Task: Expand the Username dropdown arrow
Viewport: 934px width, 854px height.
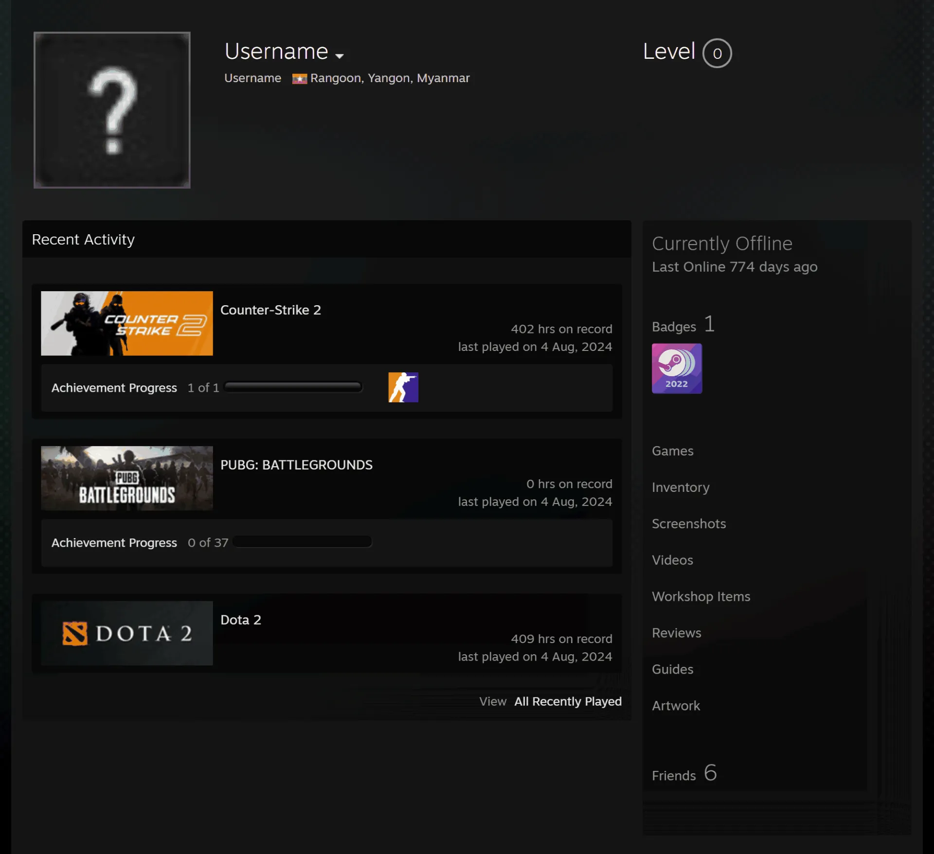Action: [x=340, y=56]
